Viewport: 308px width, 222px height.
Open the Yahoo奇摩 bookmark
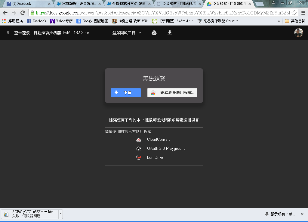click(61, 21)
